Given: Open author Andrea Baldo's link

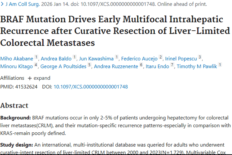Looking at the screenshot, I should (x=56, y=58).
